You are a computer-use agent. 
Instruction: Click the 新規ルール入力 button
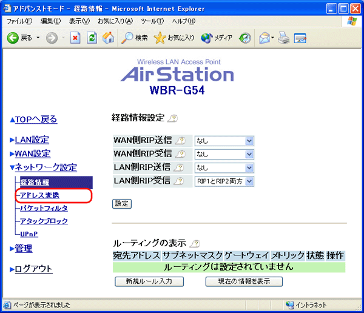(x=149, y=281)
